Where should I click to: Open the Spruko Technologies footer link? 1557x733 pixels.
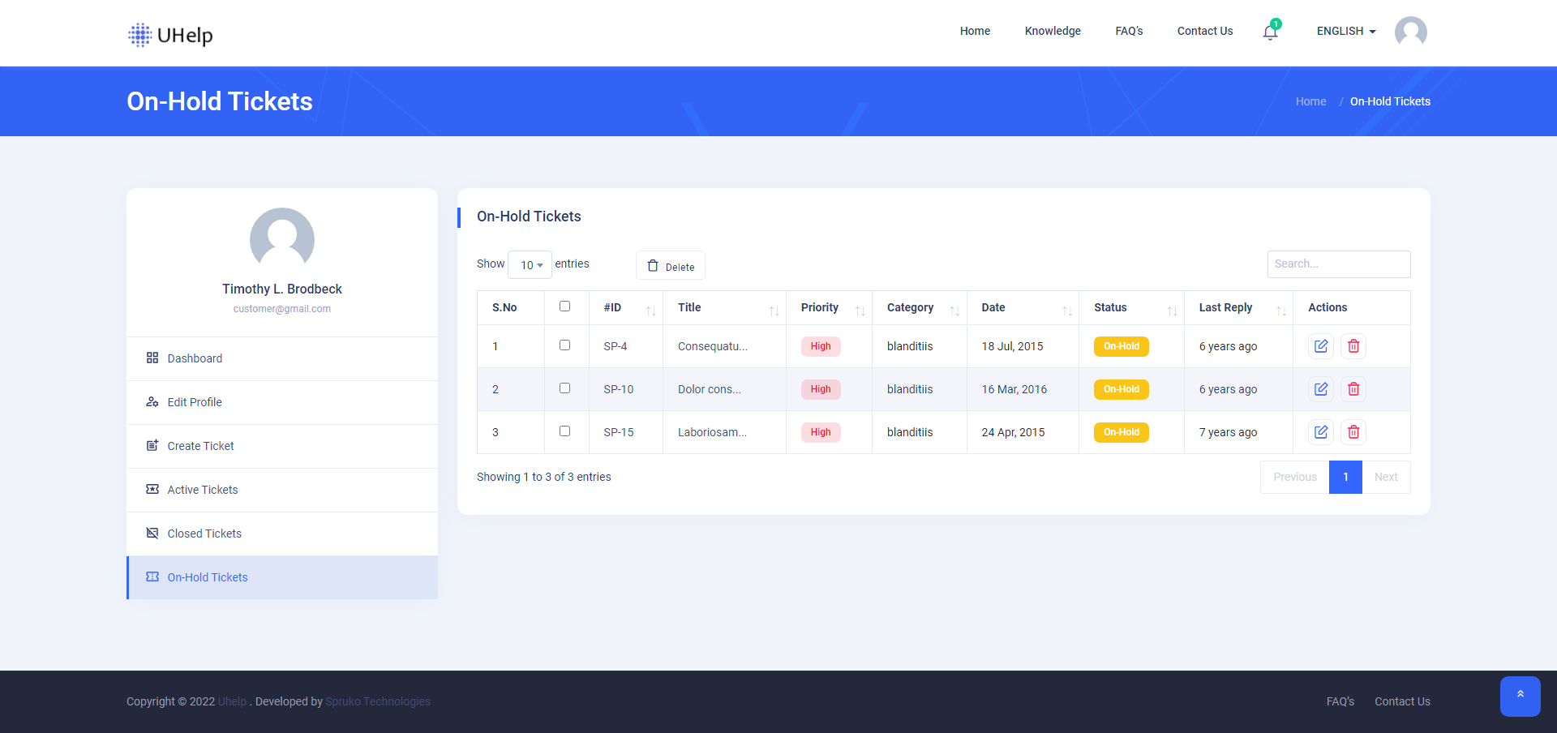coord(377,701)
